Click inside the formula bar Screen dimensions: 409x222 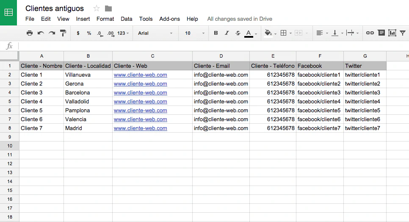pos(212,46)
